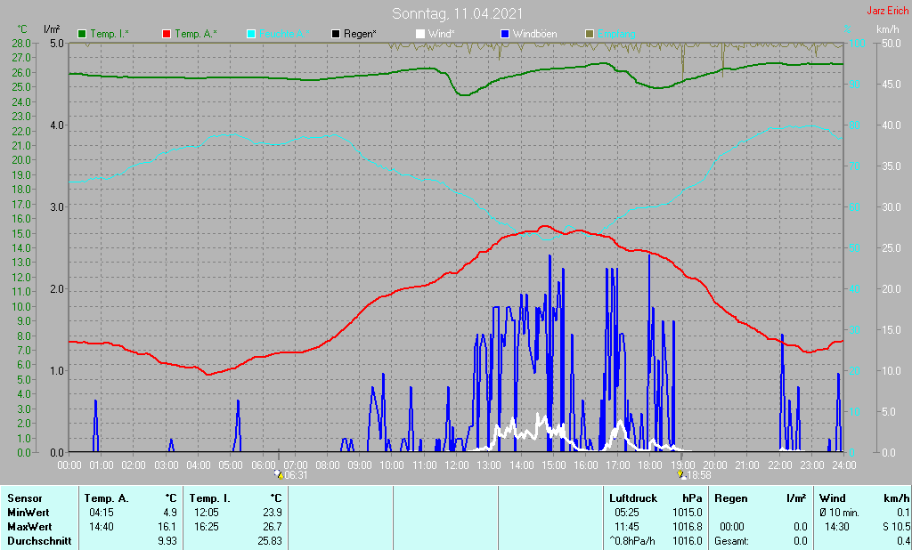Screen dimensions: 912x550
Task: Click the '05:25' pressure time cell
Action: click(626, 513)
